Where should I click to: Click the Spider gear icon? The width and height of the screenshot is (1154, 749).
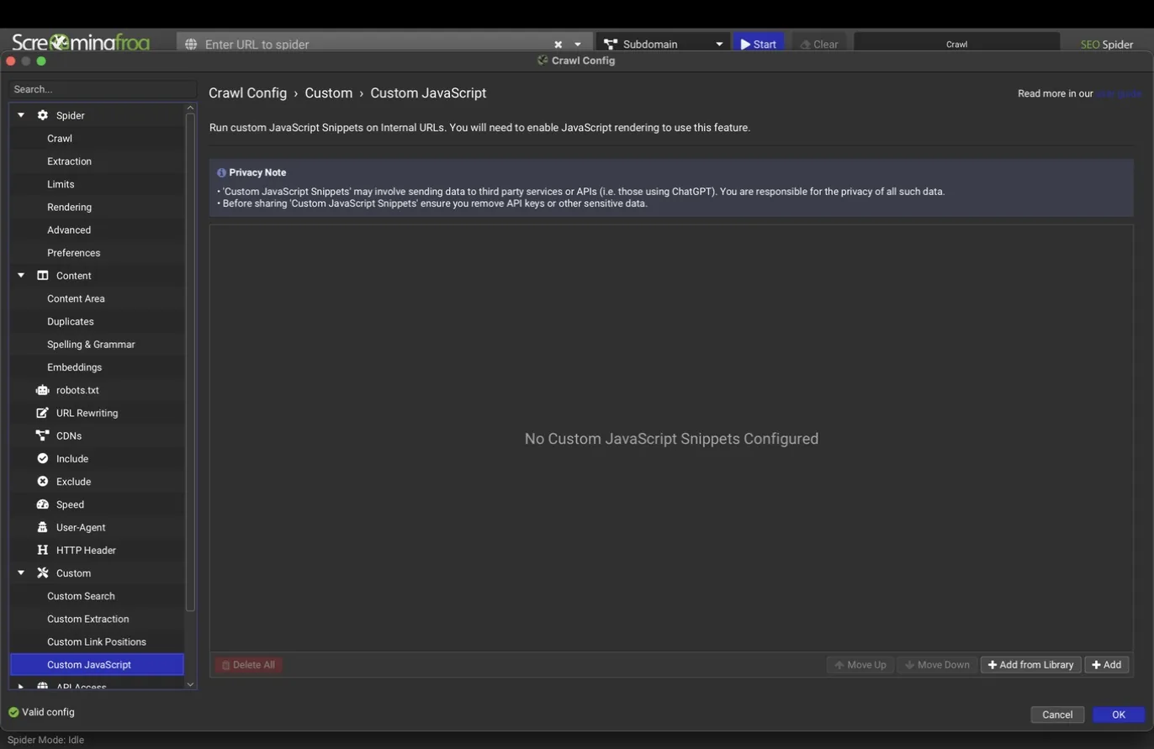(x=42, y=115)
